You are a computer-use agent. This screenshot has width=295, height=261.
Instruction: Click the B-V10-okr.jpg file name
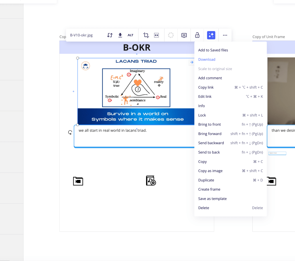pyautogui.click(x=81, y=35)
